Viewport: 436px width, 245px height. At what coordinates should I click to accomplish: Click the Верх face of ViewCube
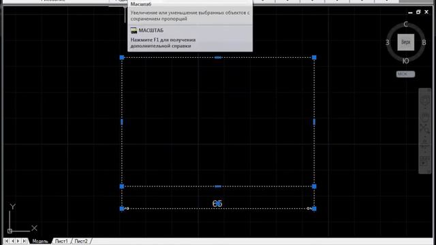pyautogui.click(x=406, y=42)
